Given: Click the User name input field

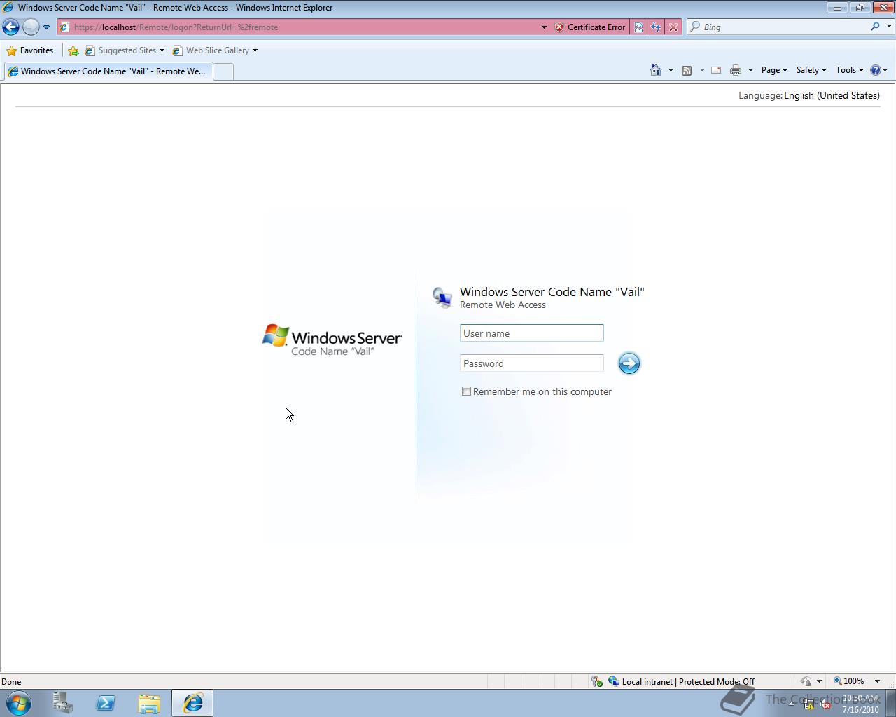Looking at the screenshot, I should tap(532, 333).
